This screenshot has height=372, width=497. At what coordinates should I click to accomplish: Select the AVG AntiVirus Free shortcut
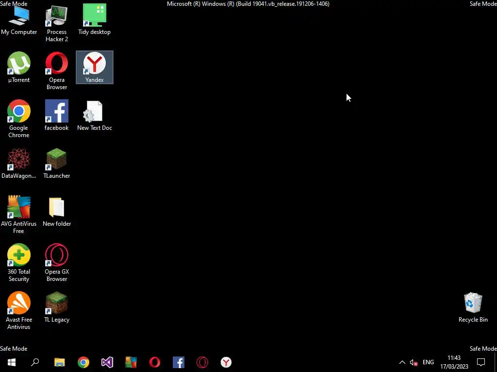pos(19,215)
